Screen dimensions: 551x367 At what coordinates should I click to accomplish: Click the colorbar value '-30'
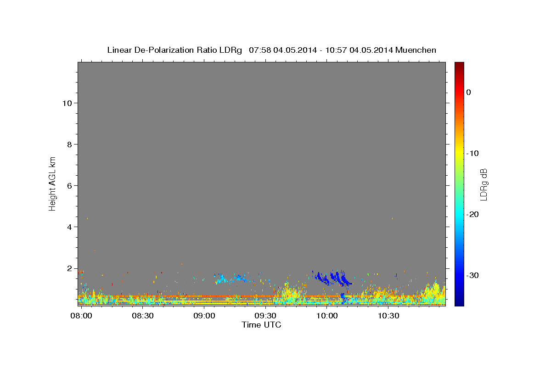[x=473, y=275]
